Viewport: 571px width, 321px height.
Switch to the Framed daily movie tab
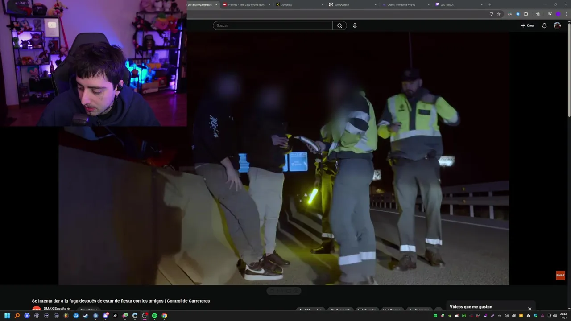(246, 4)
